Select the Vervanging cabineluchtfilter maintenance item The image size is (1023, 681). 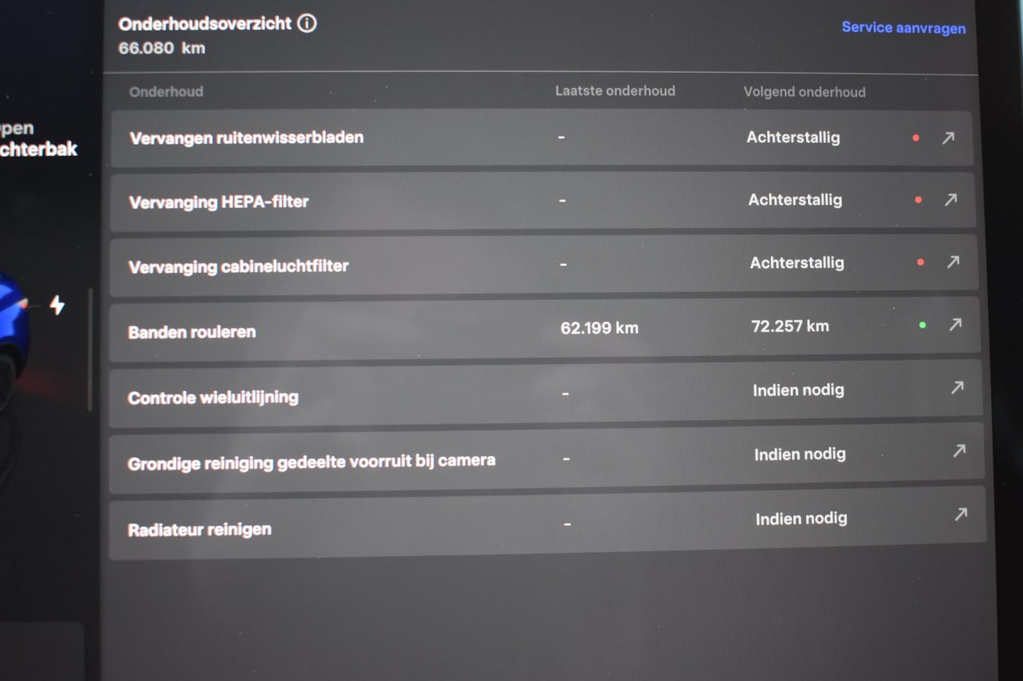tap(239, 267)
